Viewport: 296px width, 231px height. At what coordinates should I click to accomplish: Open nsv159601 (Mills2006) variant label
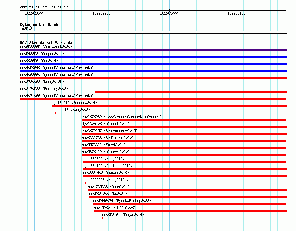click(115, 208)
